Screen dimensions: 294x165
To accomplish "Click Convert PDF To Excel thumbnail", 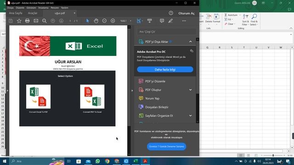I will click(x=92, y=97).
